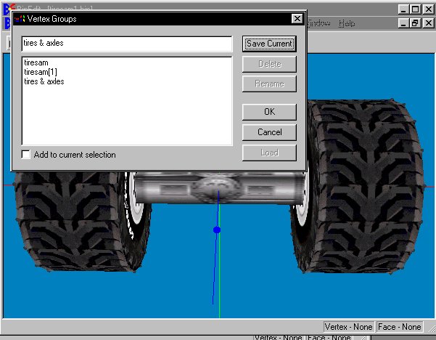Open the Help menu
436x340 pixels.
point(347,23)
